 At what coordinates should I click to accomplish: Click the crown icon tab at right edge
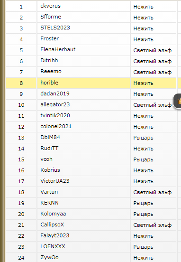178,101
